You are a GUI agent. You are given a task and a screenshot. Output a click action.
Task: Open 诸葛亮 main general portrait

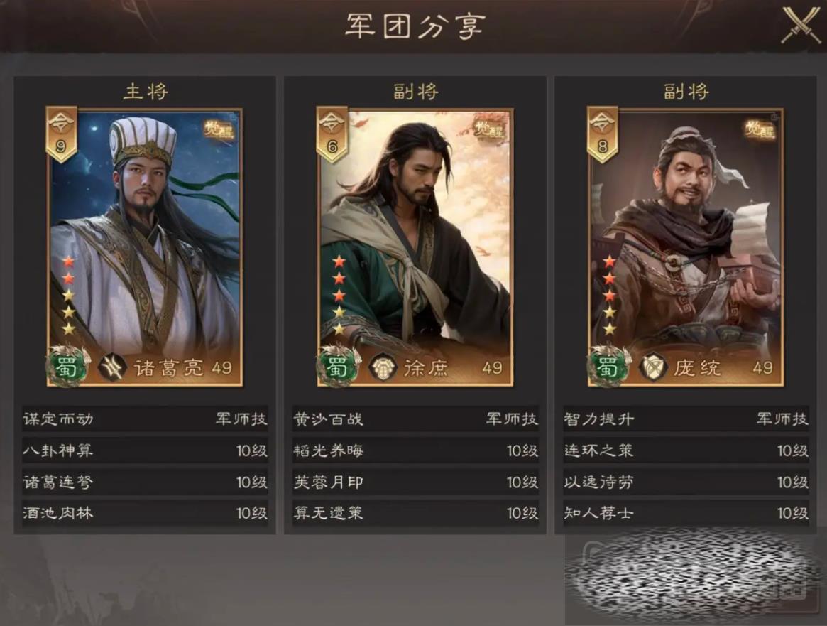coord(145,247)
